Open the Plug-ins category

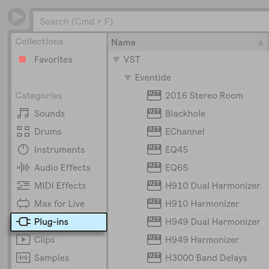pos(59,222)
